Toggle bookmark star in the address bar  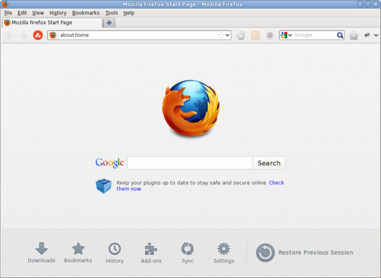point(220,35)
